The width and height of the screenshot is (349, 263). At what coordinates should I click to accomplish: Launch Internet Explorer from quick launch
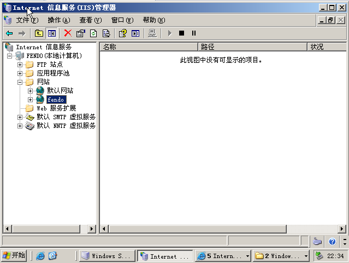(x=40, y=256)
